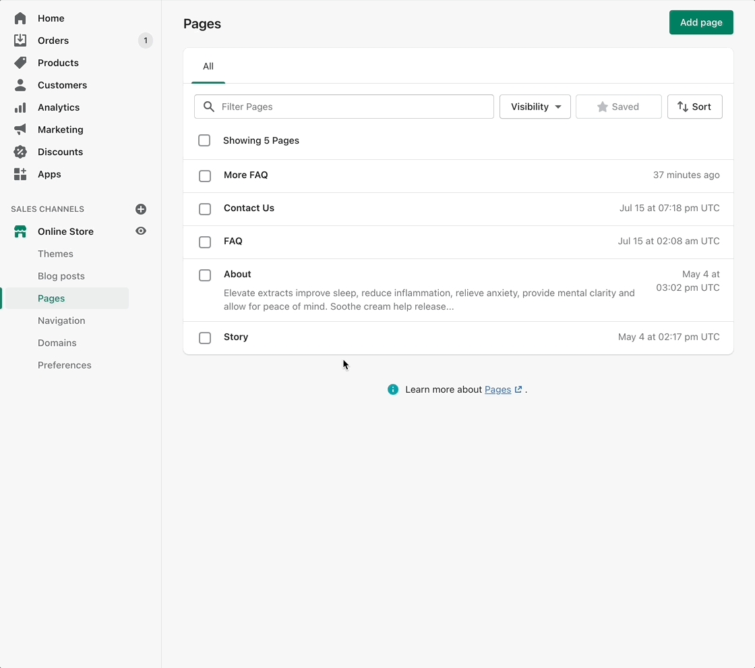Viewport: 755px width, 668px height.
Task: Switch to the All tab
Action: (x=208, y=66)
